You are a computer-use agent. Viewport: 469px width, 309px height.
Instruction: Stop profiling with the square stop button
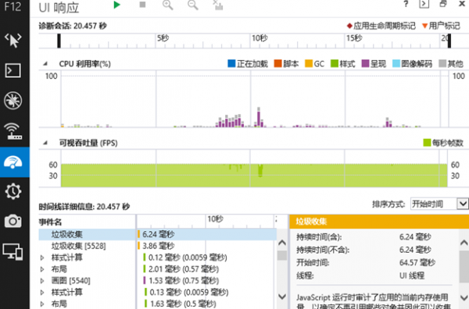(142, 5)
